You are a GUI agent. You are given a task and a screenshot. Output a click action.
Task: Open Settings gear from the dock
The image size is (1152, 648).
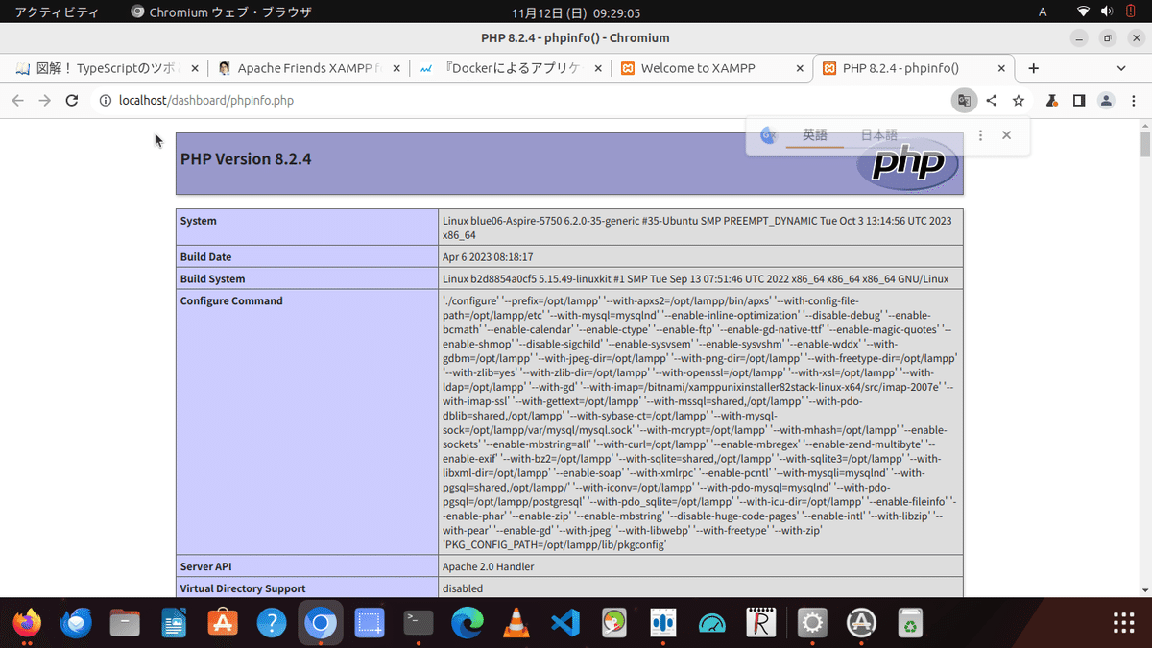coord(811,623)
